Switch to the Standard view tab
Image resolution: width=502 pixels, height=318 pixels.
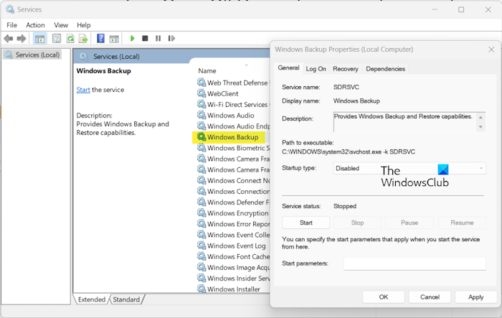[x=126, y=299]
